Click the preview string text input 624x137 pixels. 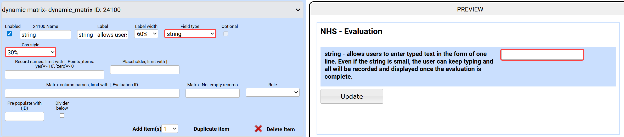(542, 55)
